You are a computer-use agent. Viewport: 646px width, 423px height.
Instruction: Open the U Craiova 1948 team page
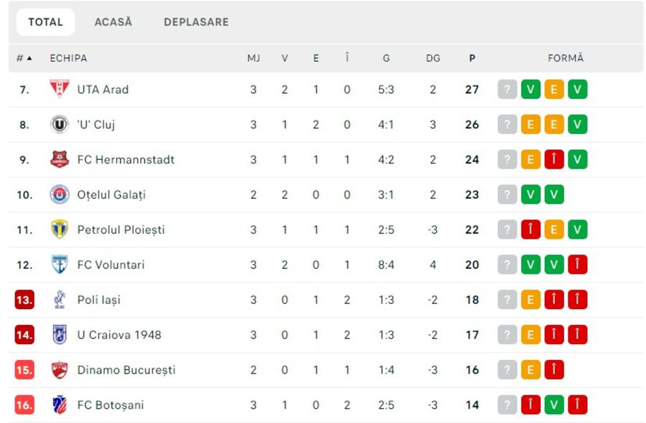coord(121,334)
